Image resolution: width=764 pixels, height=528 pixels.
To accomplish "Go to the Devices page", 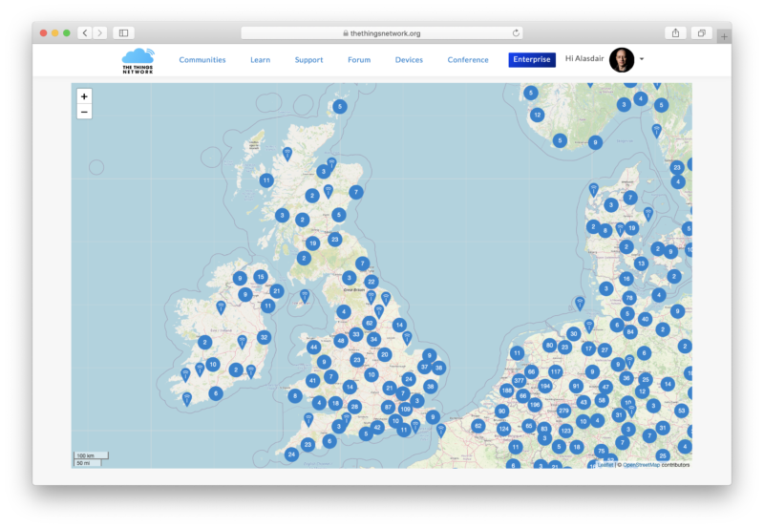I will tap(409, 60).
